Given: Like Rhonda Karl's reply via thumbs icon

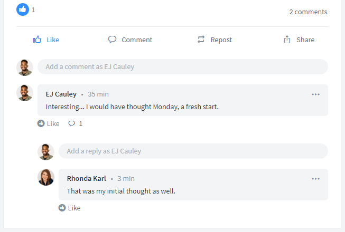Looking at the screenshot, I should click(x=62, y=208).
